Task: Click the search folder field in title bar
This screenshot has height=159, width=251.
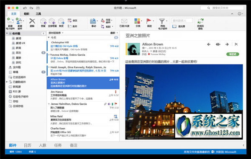Action: 222,8
